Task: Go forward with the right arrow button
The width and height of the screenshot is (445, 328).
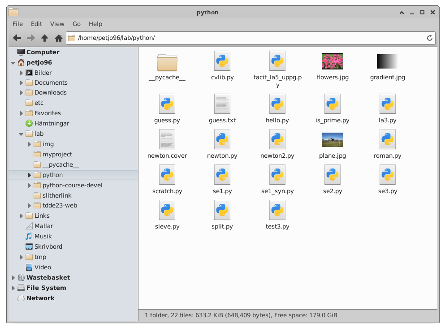Action: [x=30, y=38]
